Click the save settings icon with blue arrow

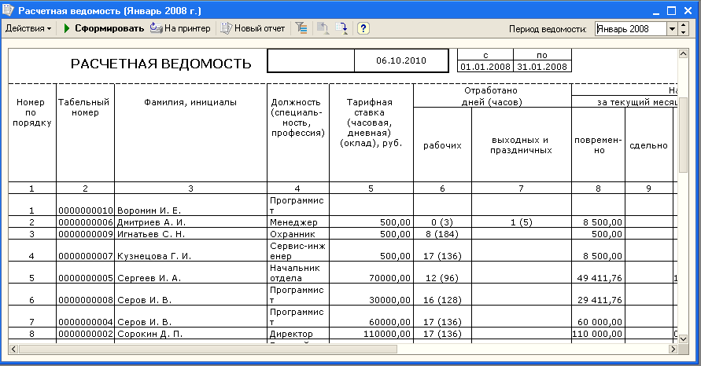pyautogui.click(x=342, y=28)
